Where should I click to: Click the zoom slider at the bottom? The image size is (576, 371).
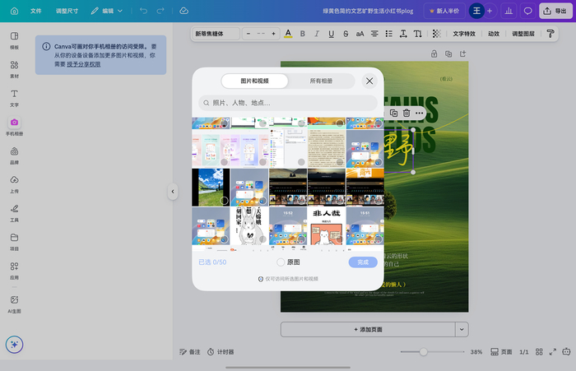coord(424,351)
